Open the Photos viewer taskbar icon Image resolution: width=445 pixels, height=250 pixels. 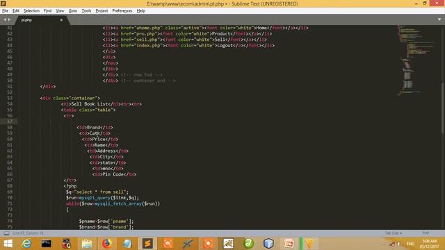(228, 244)
